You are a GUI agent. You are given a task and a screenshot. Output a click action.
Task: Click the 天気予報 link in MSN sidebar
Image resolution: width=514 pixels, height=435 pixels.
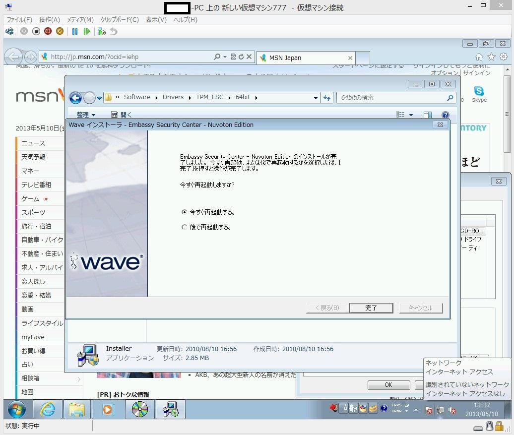(33, 157)
